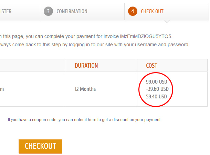Select the step 3 number circle icon
This screenshot has width=210, height=155.
(48, 11)
